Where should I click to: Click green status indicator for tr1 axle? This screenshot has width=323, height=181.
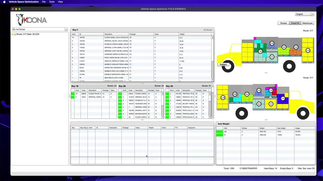220,135
